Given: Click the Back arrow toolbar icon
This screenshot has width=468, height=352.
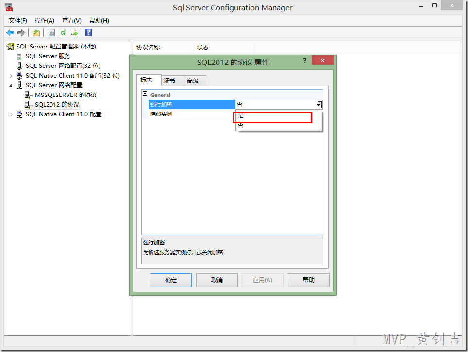Looking at the screenshot, I should coord(10,32).
